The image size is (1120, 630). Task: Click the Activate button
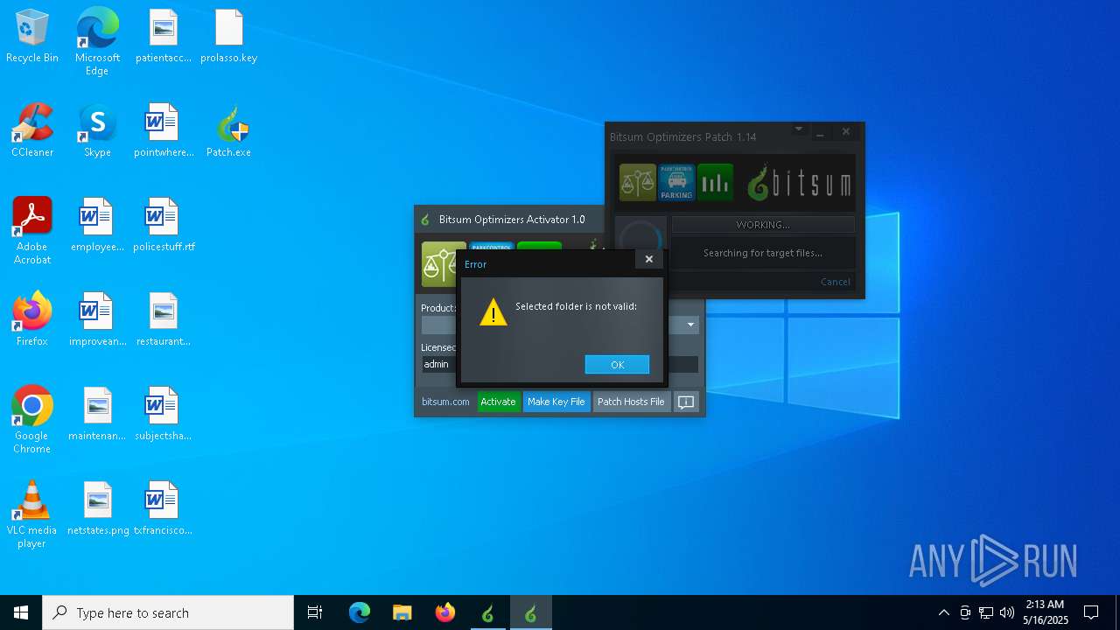[498, 402]
